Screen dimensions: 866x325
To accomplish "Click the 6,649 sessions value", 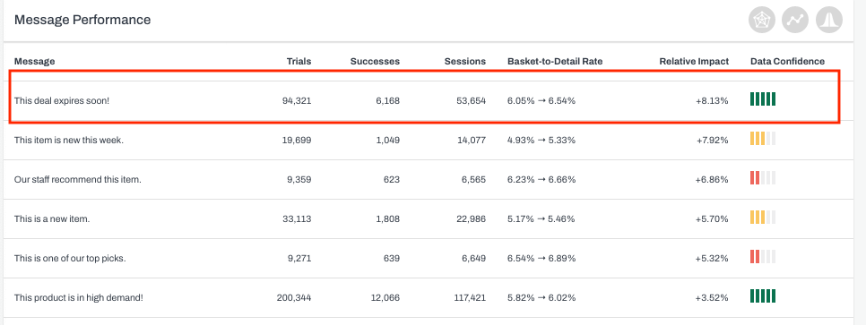I will click(474, 258).
